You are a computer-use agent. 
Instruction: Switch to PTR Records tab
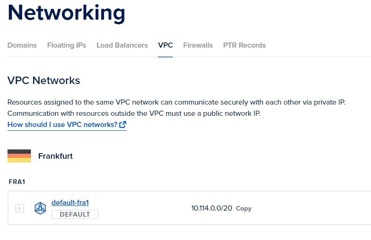tap(245, 45)
